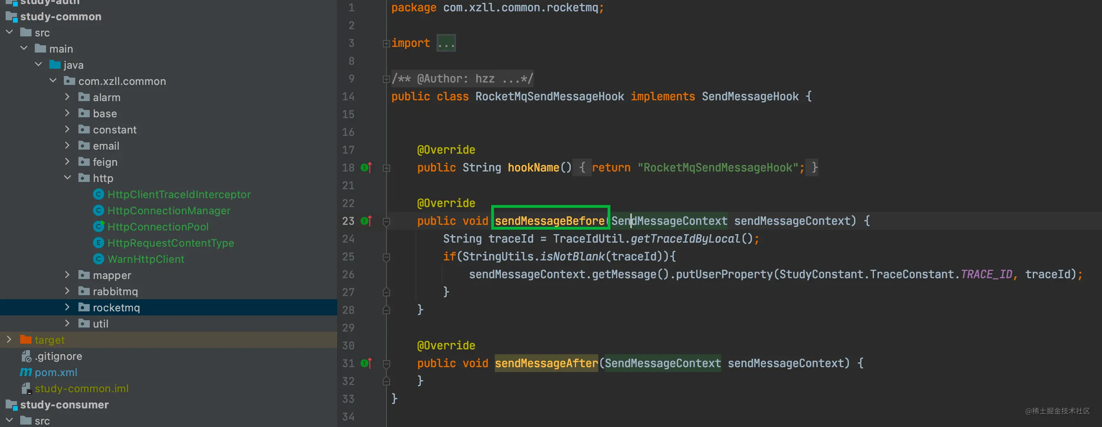Click the hookName method name
Image resolution: width=1102 pixels, height=427 pixels.
pyautogui.click(x=534, y=168)
